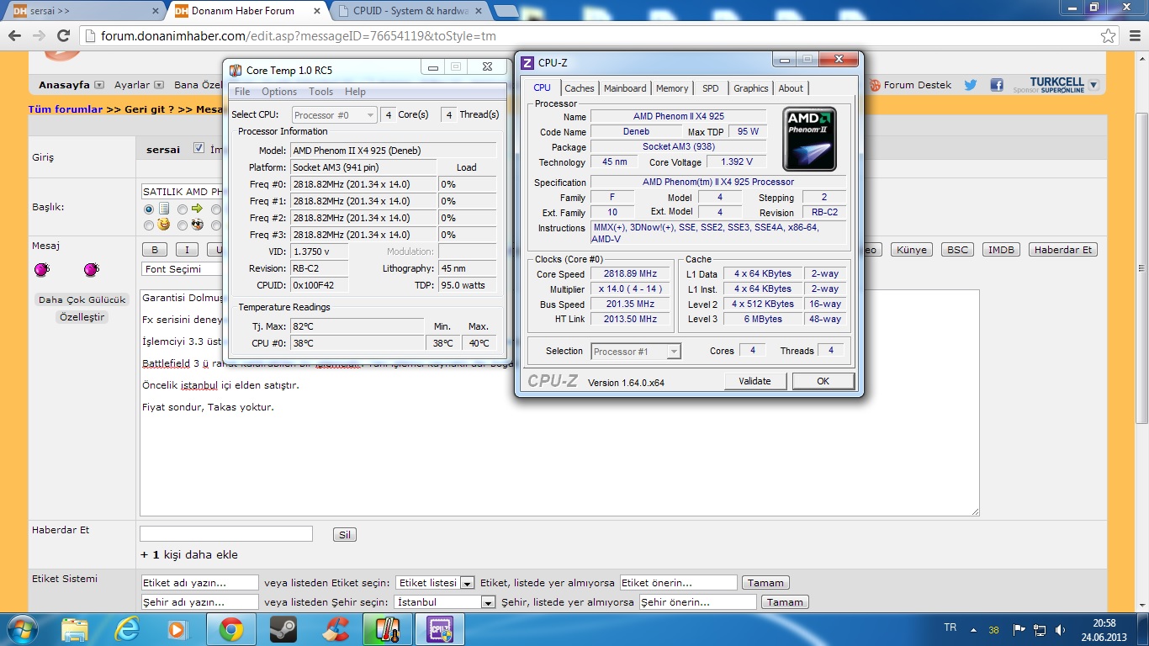Click Italic I formatting button

pos(187,250)
